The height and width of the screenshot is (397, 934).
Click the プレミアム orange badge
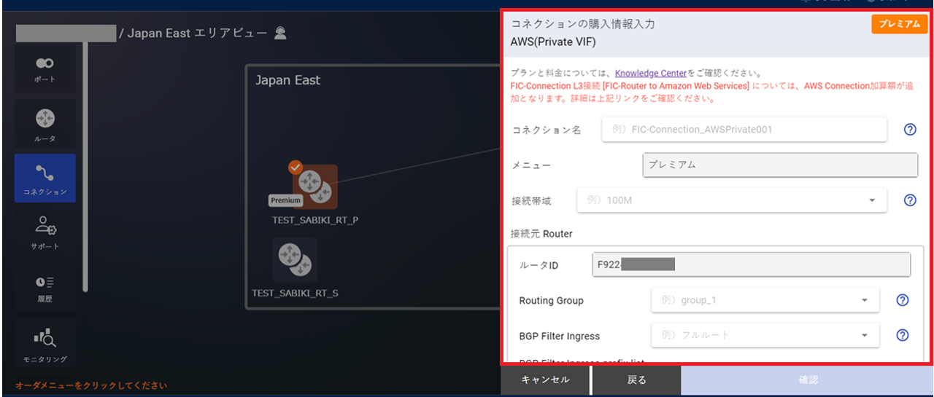[x=899, y=24]
